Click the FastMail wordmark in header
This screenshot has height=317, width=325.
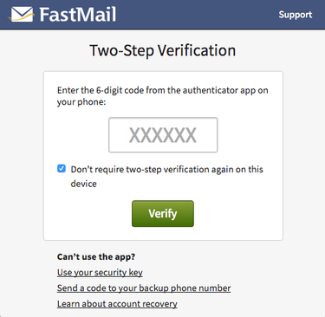click(78, 15)
